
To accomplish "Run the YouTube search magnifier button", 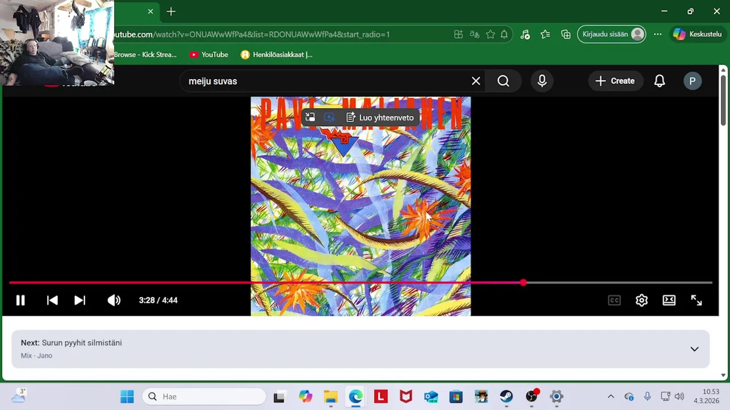I will tap(503, 81).
